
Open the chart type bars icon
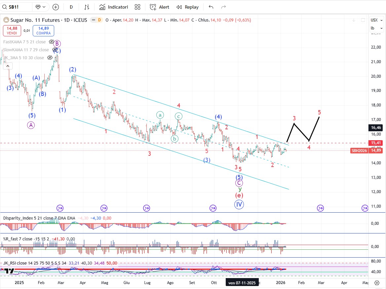87,7
